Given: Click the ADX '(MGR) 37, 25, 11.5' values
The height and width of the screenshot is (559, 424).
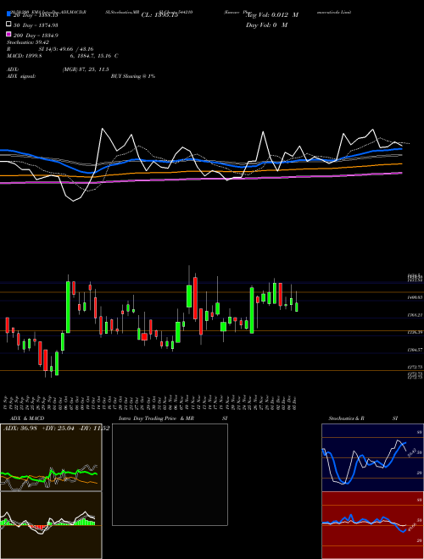Looking at the screenshot, I should point(86,69).
